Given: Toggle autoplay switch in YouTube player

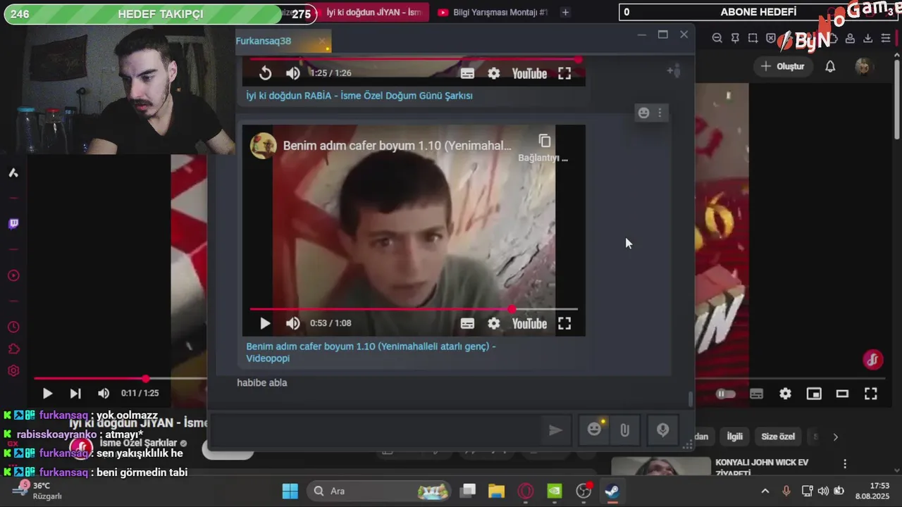Looking at the screenshot, I should [x=725, y=394].
